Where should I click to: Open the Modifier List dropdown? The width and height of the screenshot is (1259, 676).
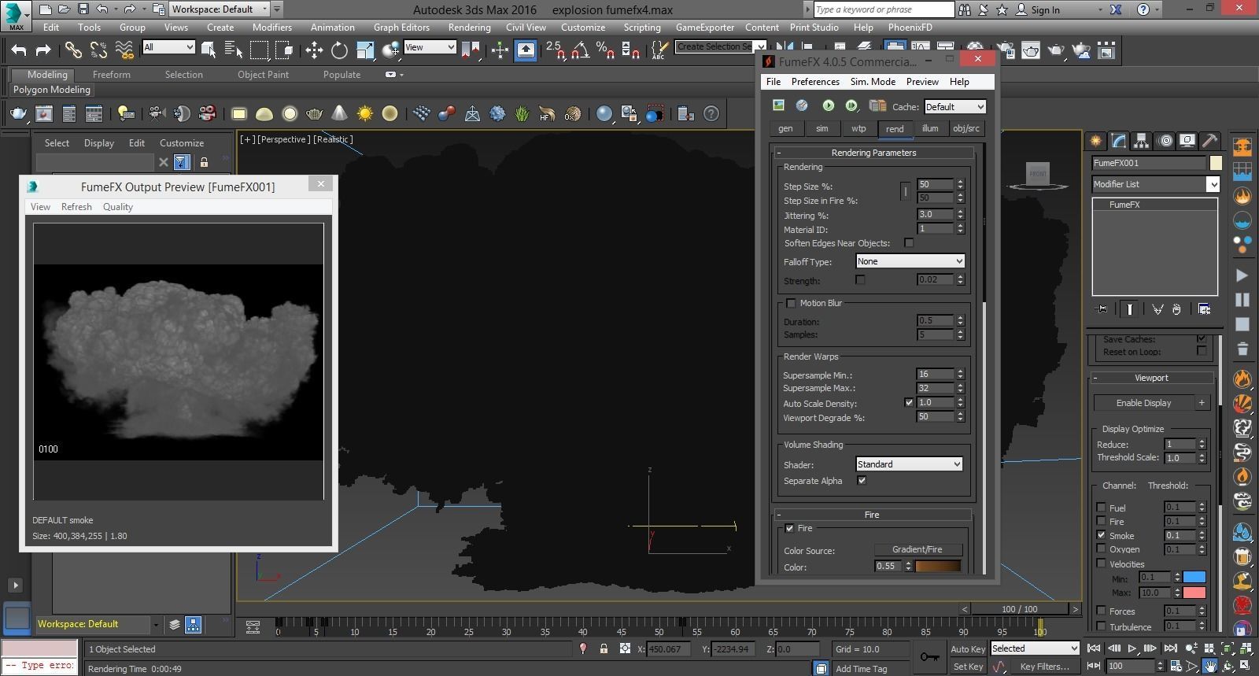click(1155, 184)
